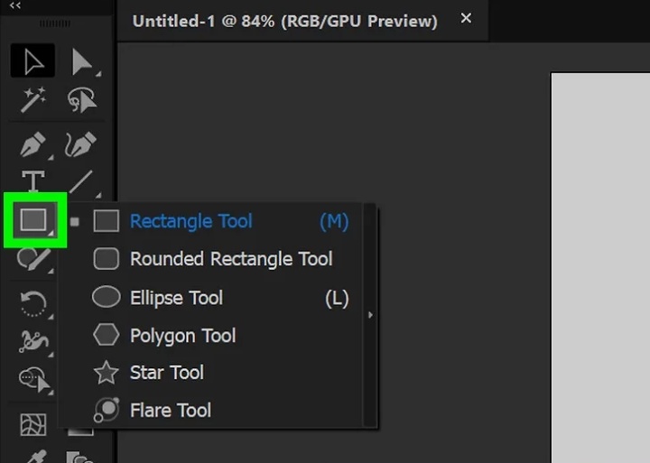Select the Shaper tool below Rectangle
The height and width of the screenshot is (463, 650).
(34, 260)
